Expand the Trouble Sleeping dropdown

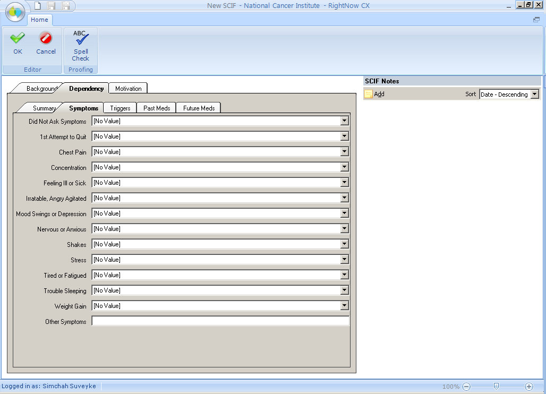(344, 290)
